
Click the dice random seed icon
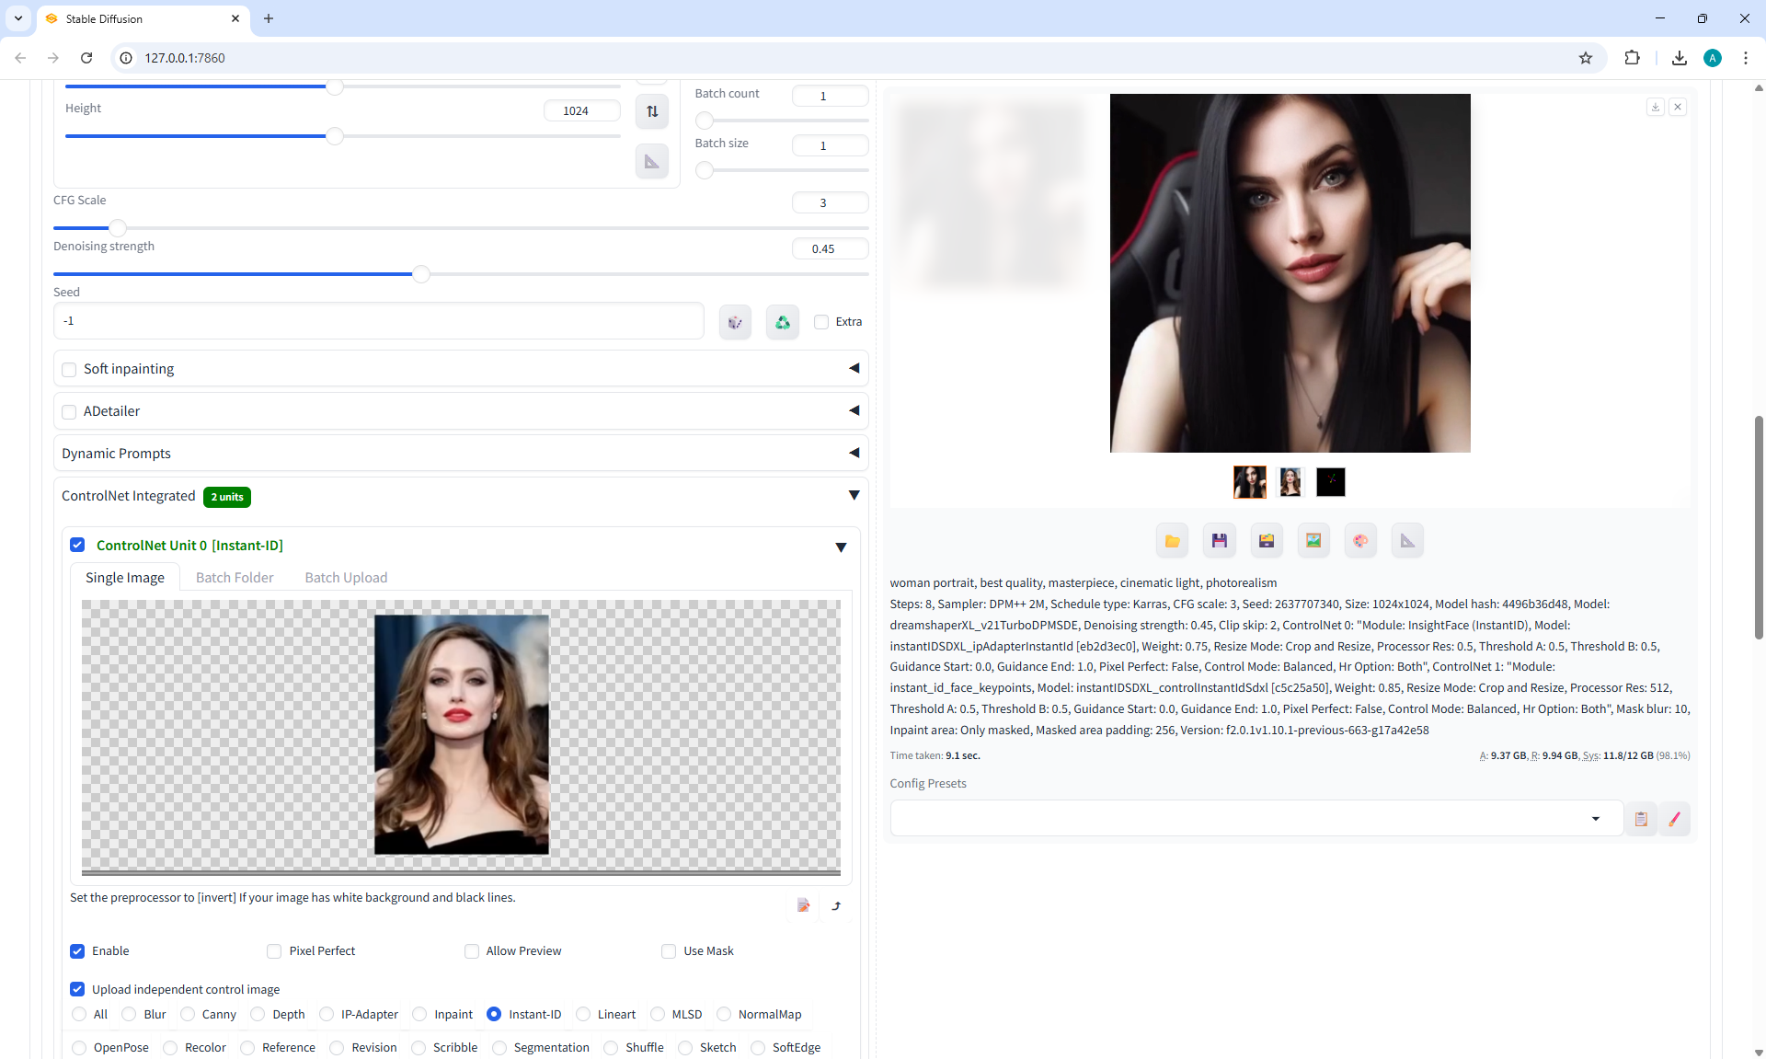[x=735, y=322]
